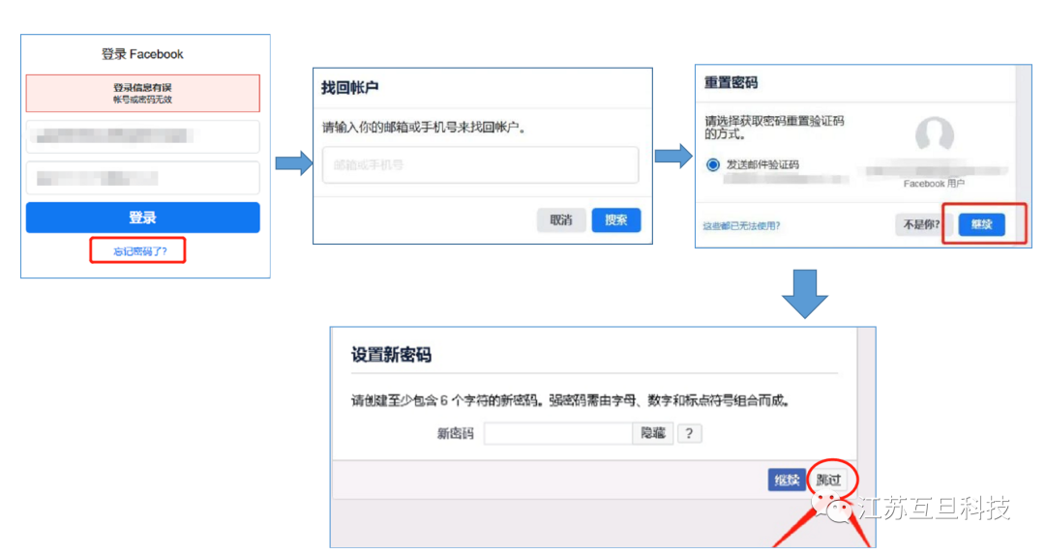The image size is (1045, 554).
Task: Select the 发送邮件验证码 radio option
Action: click(713, 164)
